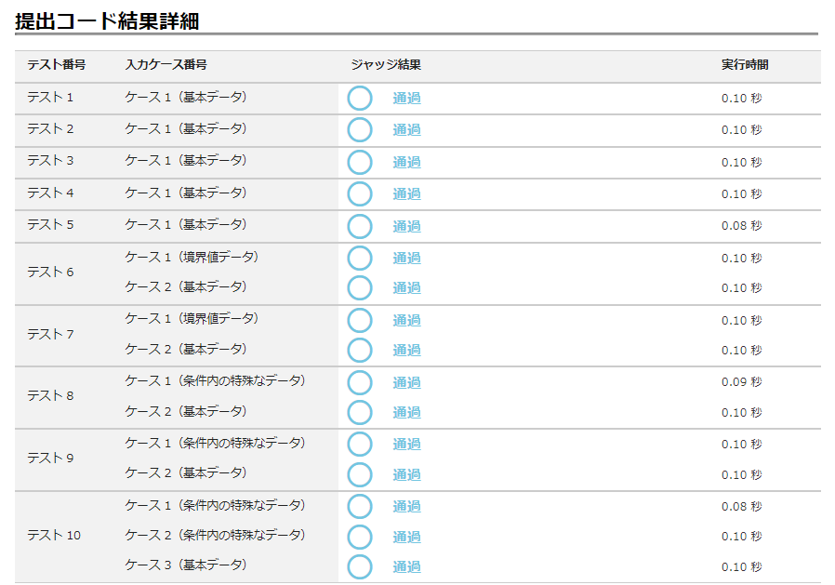Click the ジャッジ結果 column header
Viewport: 835px width, 585px height.
click(386, 65)
